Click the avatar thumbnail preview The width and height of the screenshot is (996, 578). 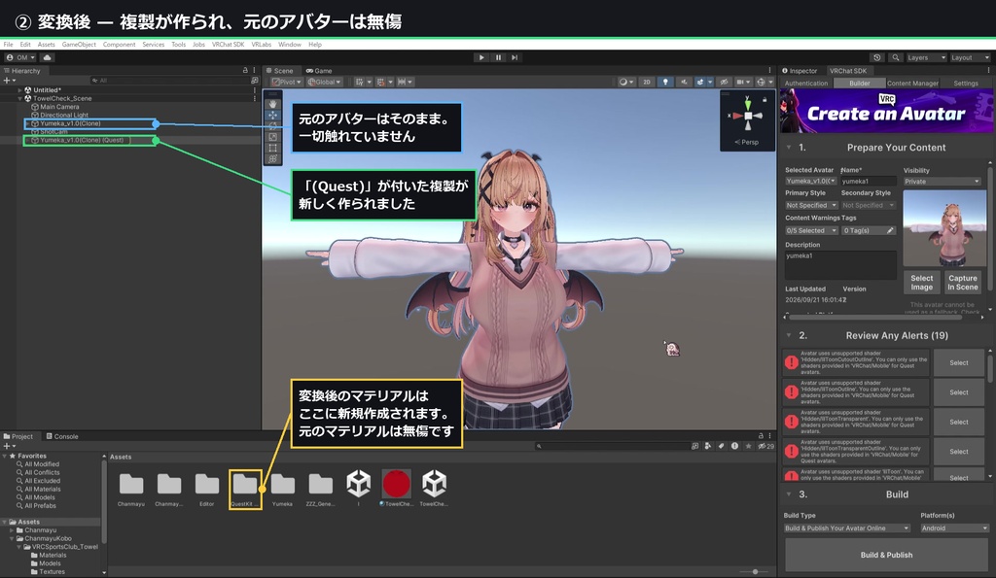pyautogui.click(x=944, y=228)
